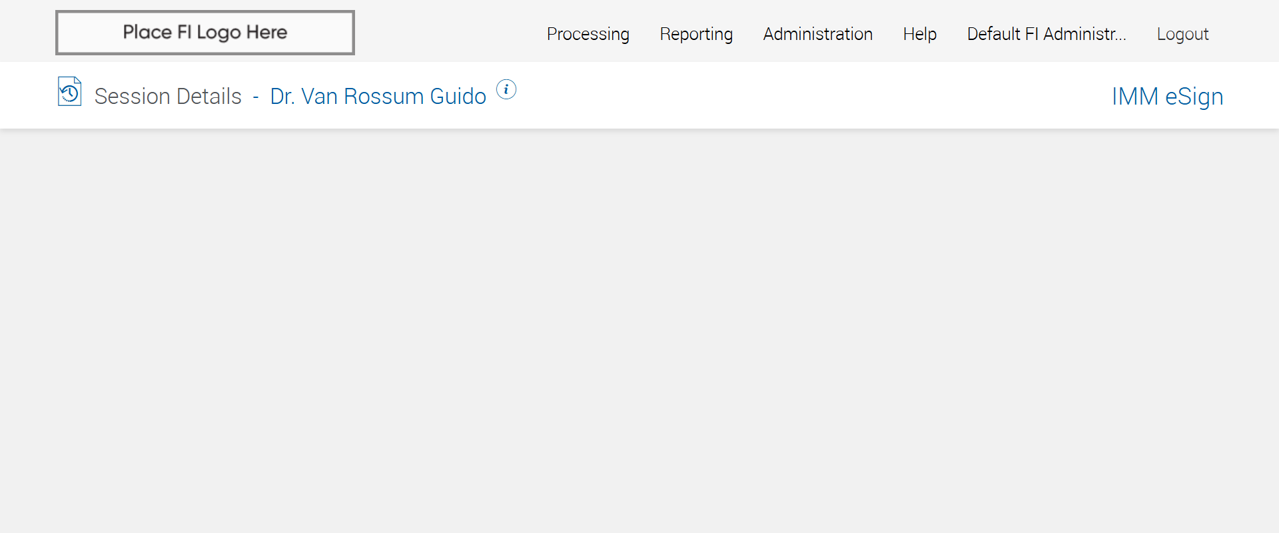Open the Reporting menu
1279x533 pixels.
[696, 34]
